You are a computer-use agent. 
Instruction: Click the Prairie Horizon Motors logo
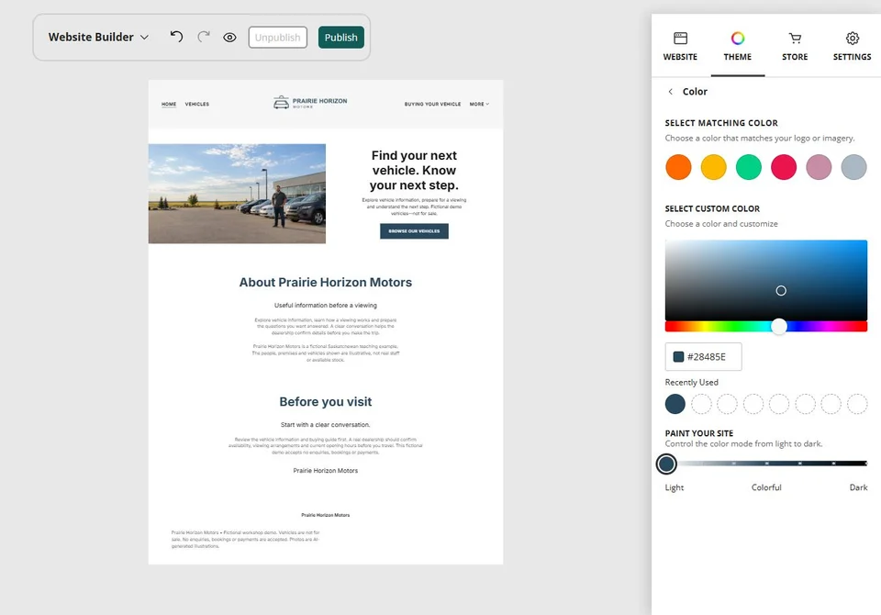310,102
